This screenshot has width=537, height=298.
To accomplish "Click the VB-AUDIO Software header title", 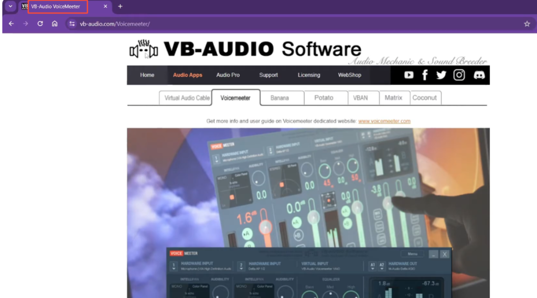I will pos(262,49).
